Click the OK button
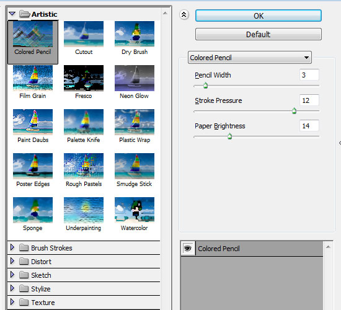 click(x=259, y=15)
